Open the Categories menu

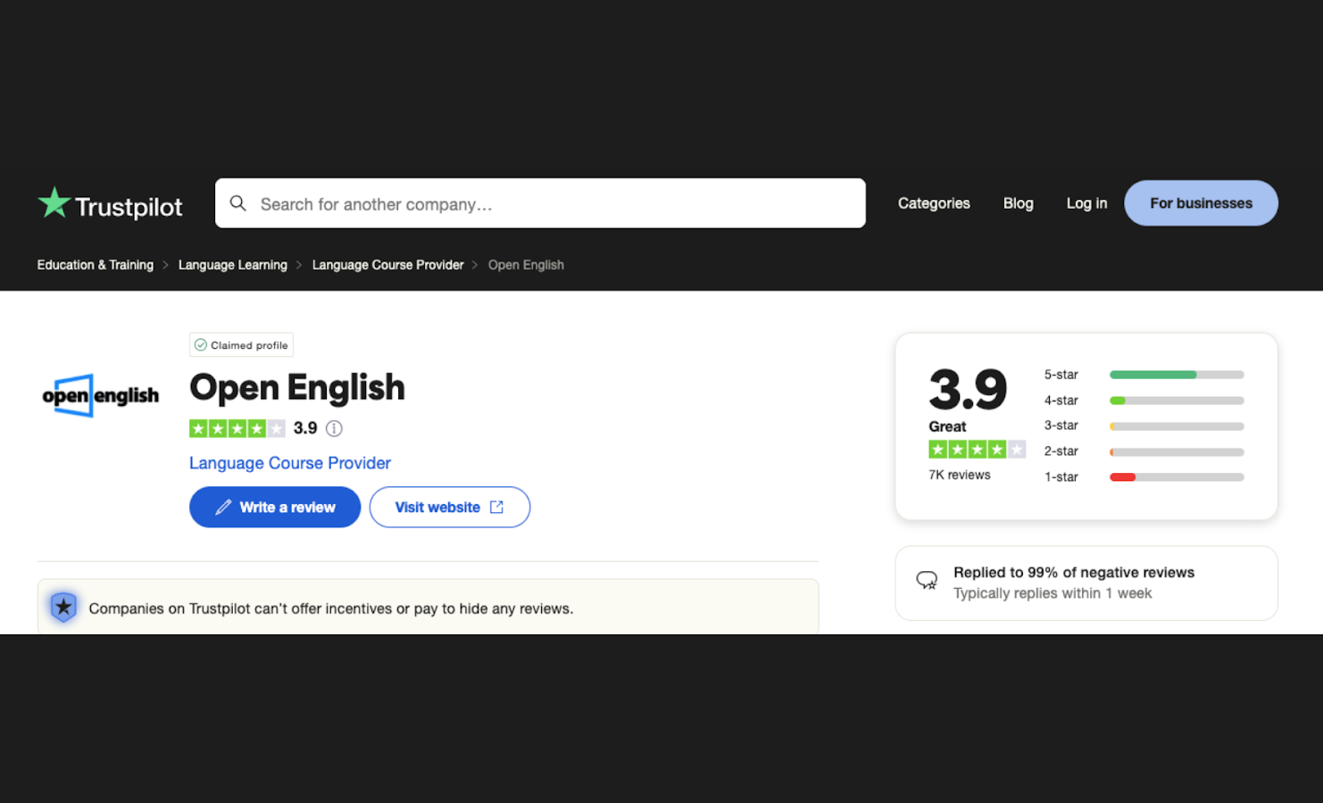(934, 203)
